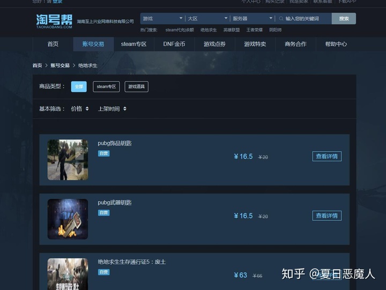Click 首页 in the breadcrumb
The height and width of the screenshot is (290, 386).
click(x=37, y=65)
